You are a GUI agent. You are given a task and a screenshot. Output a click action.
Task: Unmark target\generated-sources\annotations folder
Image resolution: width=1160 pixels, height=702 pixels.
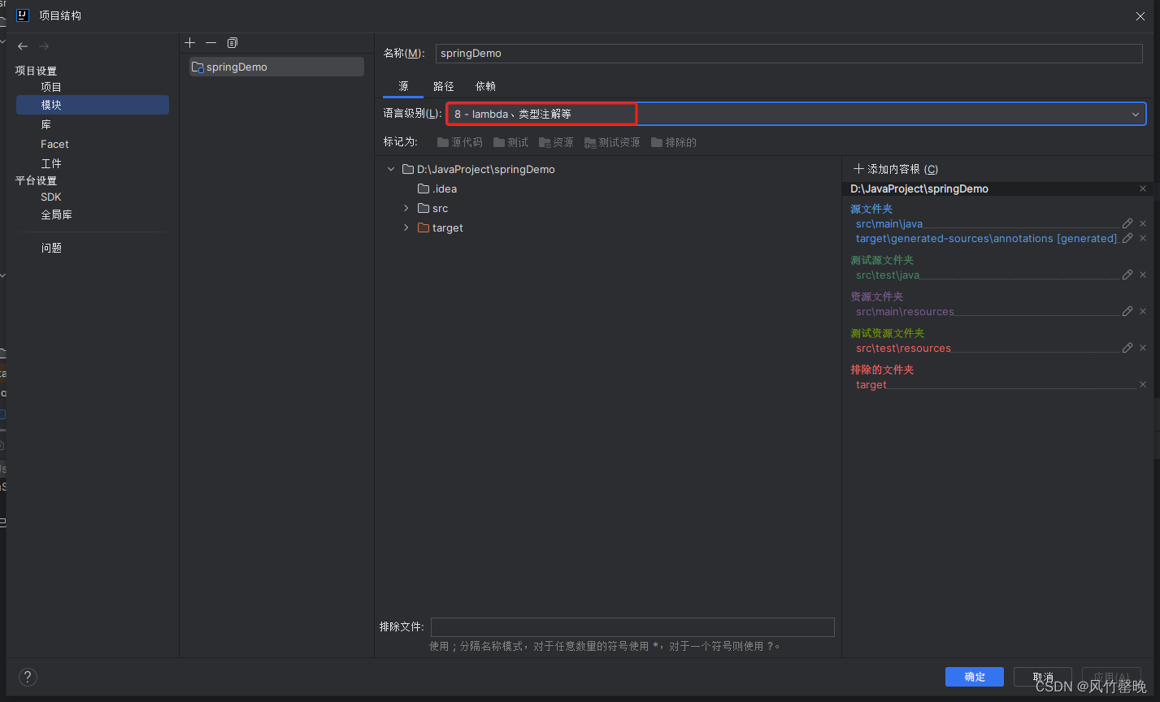point(1143,238)
